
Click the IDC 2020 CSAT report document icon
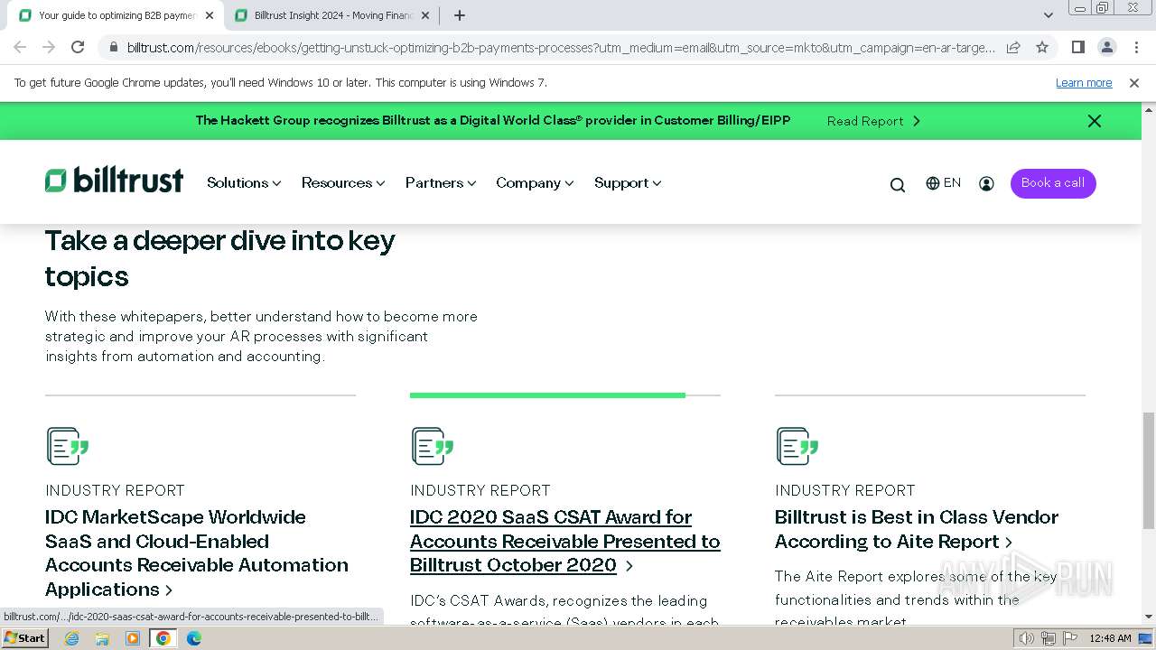tap(433, 446)
